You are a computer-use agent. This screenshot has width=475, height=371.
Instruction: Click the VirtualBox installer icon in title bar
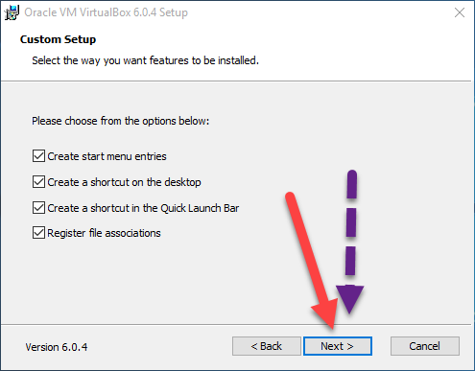[12, 12]
